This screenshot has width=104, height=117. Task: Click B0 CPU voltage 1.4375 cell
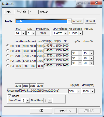tap(48, 46)
